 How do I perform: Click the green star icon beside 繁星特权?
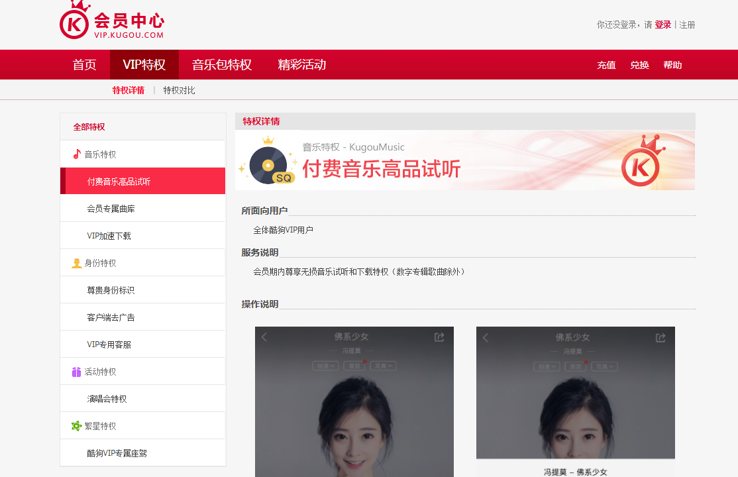[76, 426]
